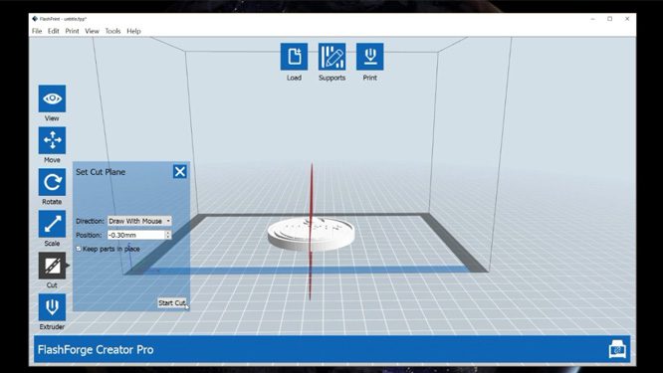Toggle the Cut tool icon

[52, 266]
